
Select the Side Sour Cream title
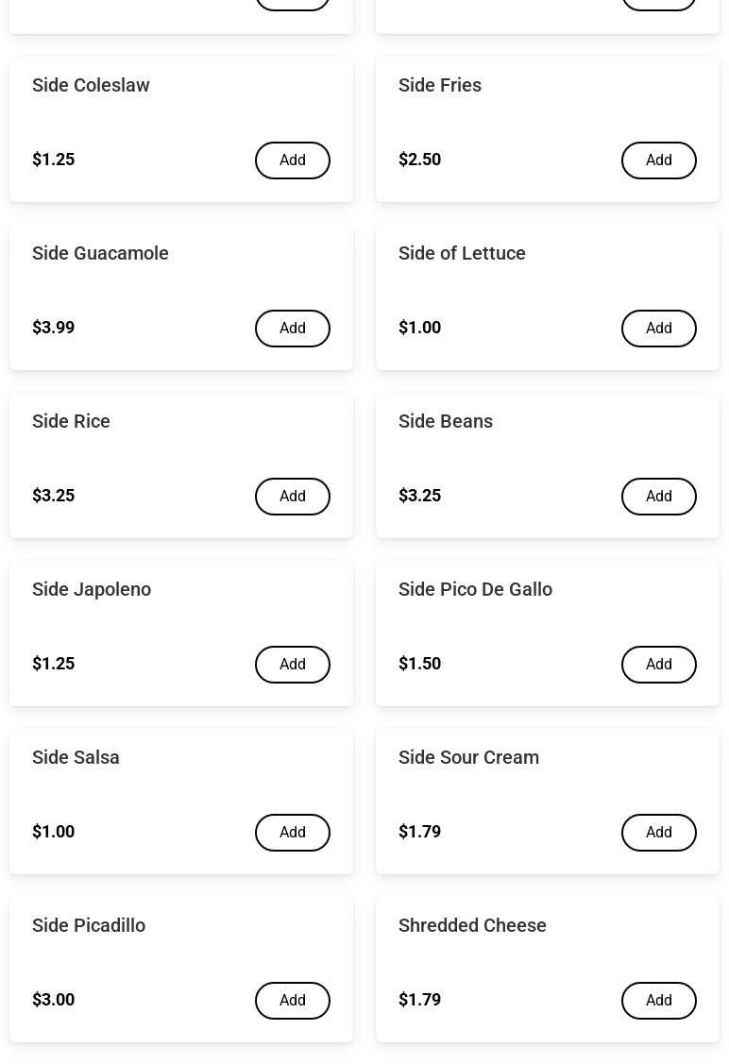[x=468, y=757]
